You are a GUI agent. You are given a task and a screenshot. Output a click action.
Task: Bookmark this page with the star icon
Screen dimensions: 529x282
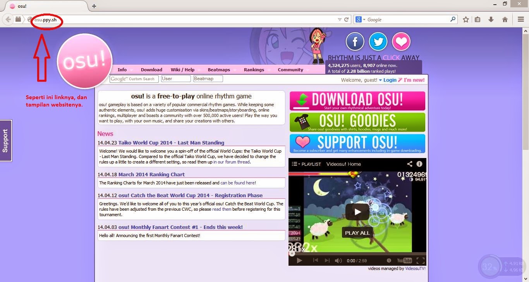pos(466,19)
